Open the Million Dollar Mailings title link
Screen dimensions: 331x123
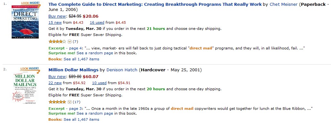pyautogui.click(x=73, y=70)
